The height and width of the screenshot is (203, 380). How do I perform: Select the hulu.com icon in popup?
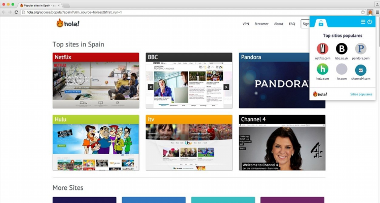(x=322, y=69)
